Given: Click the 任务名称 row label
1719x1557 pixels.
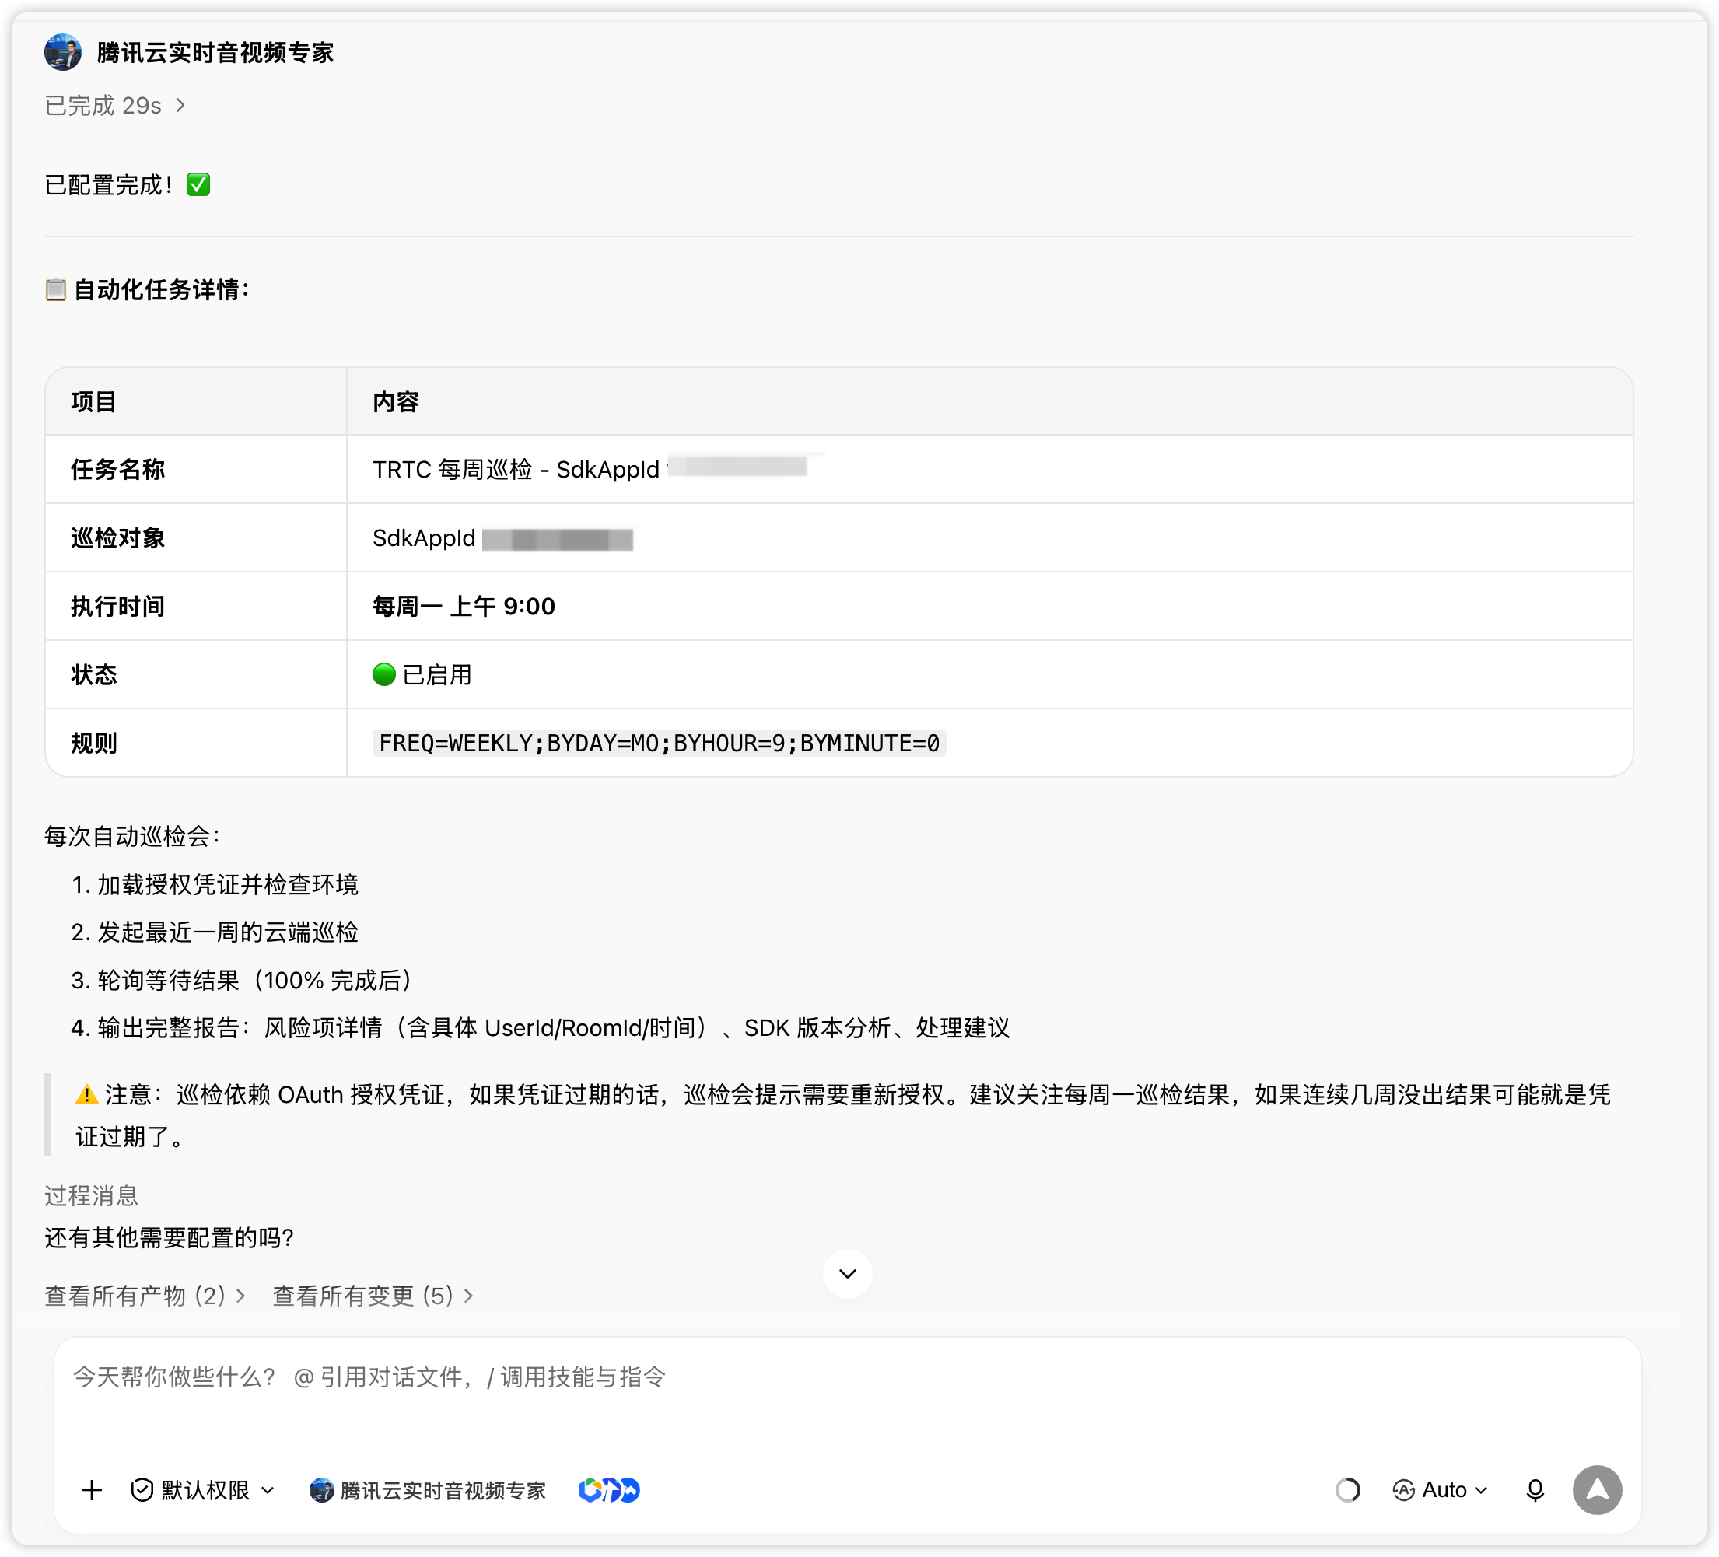Looking at the screenshot, I should [x=117, y=470].
